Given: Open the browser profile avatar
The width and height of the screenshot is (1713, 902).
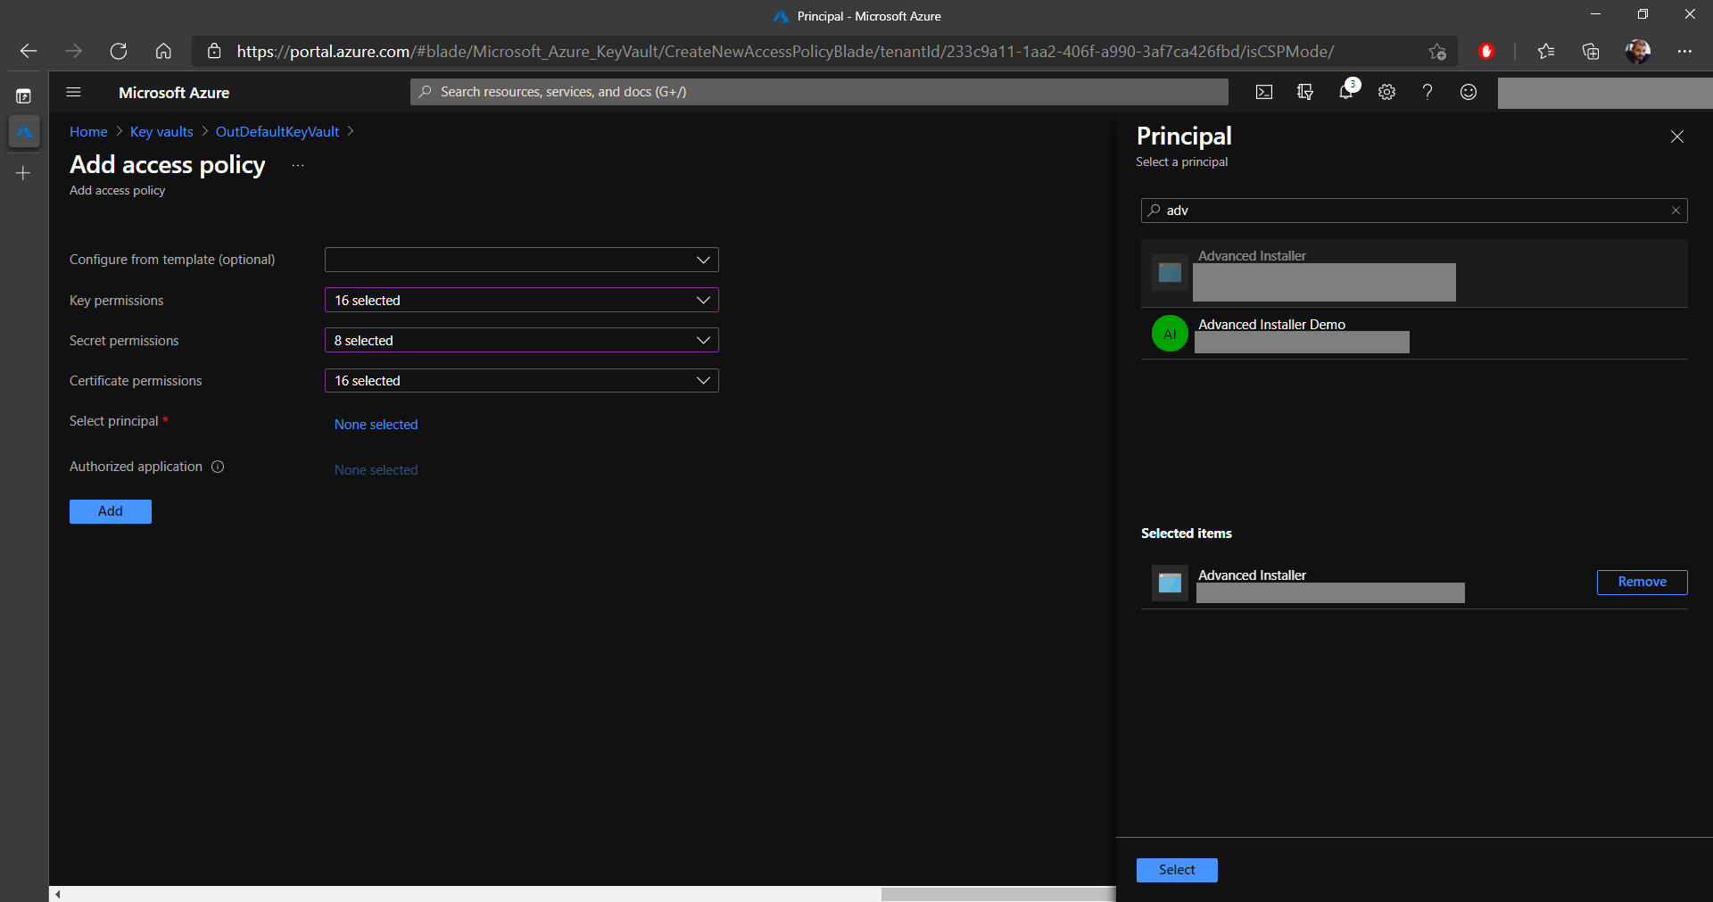Looking at the screenshot, I should pos(1637,51).
